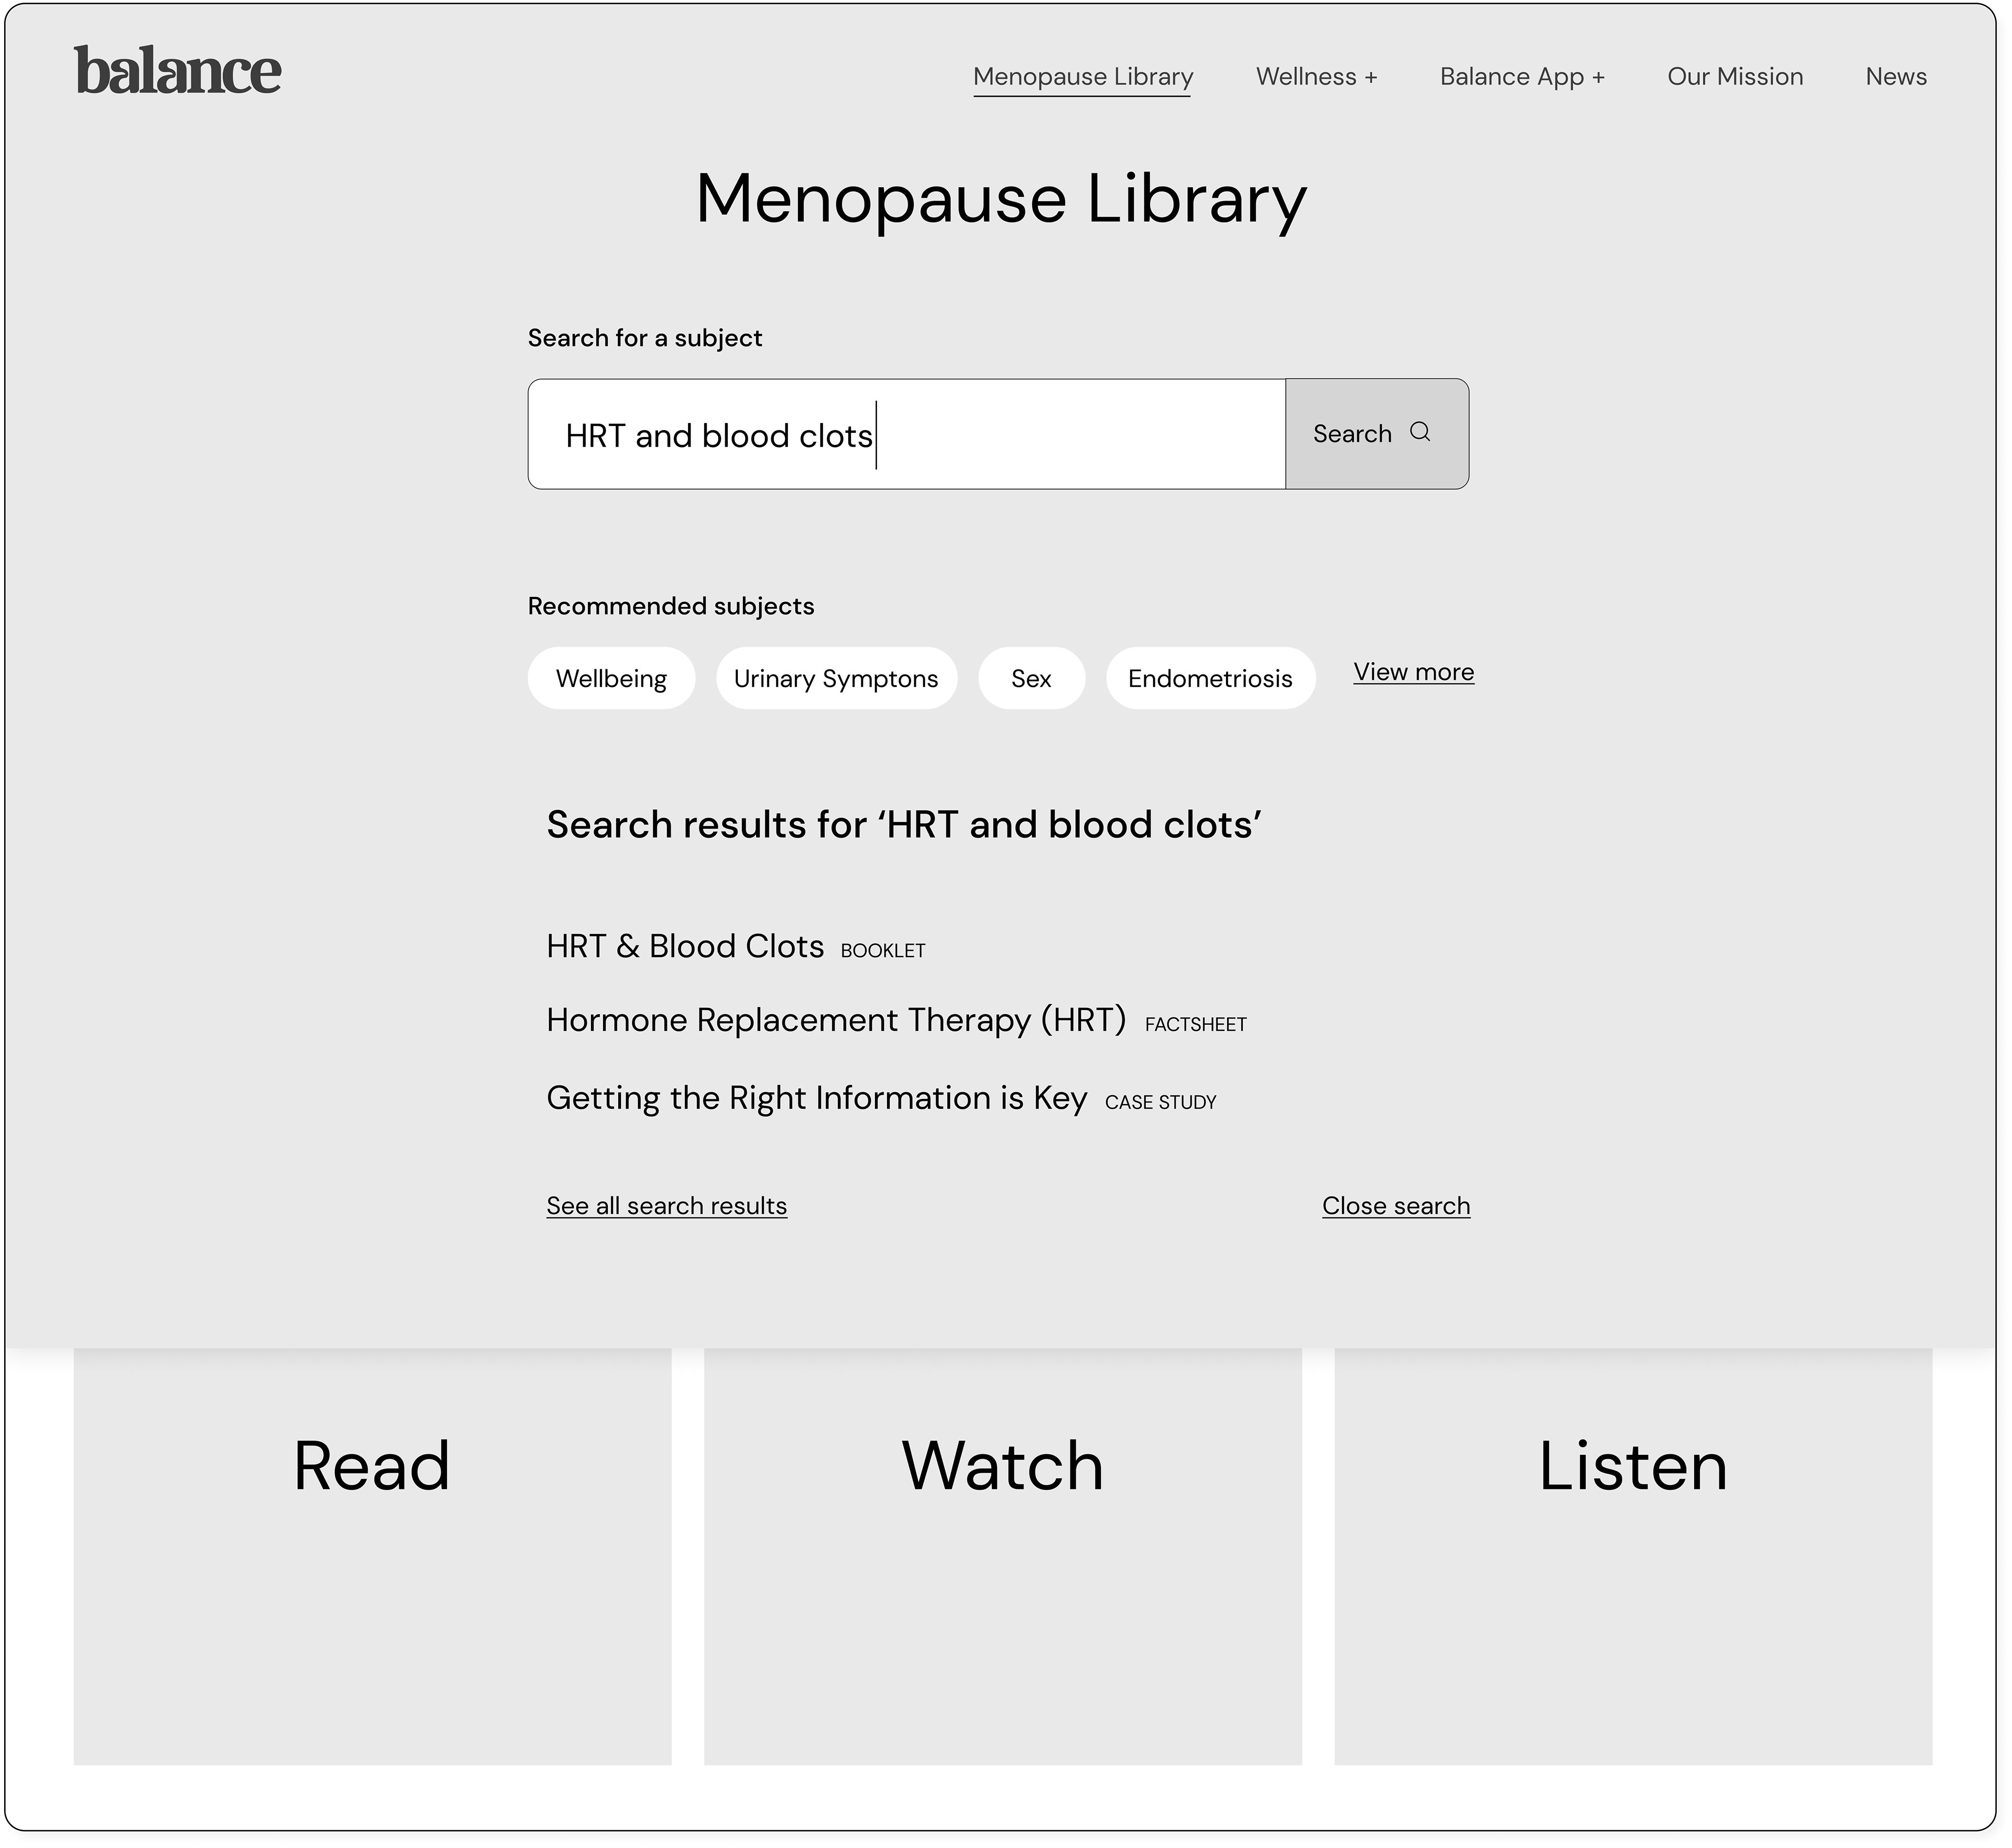Select the Wellbeing subject chip

tap(611, 678)
